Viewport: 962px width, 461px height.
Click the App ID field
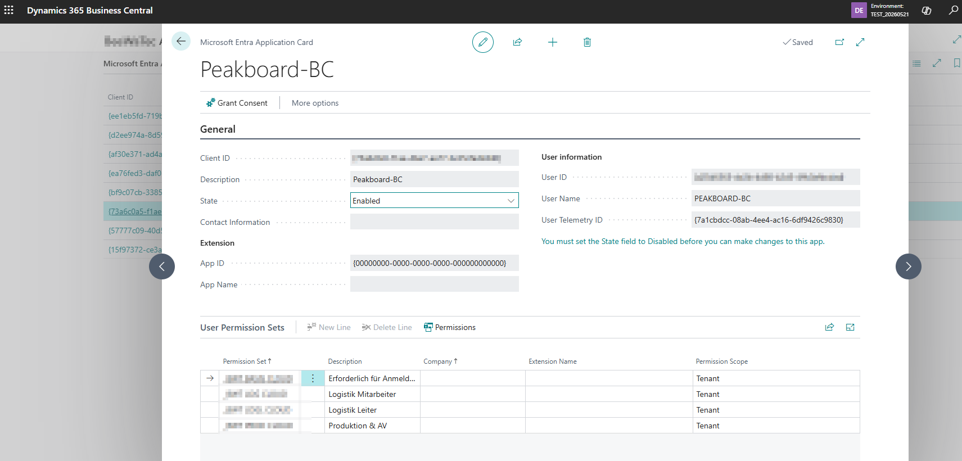click(435, 263)
